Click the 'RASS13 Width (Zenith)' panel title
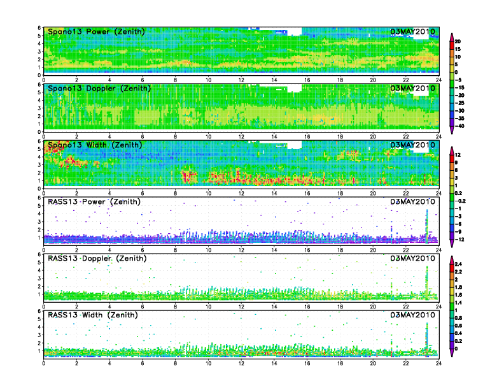 (x=92, y=315)
